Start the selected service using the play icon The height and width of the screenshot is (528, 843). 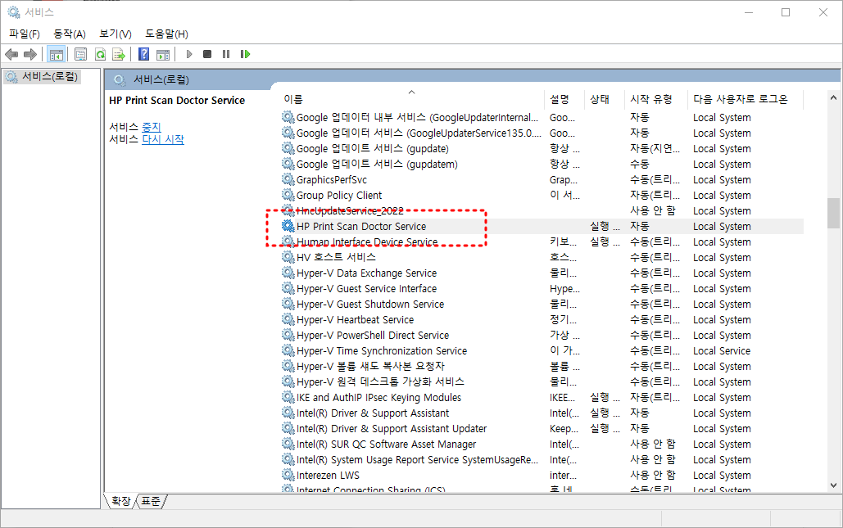(188, 54)
